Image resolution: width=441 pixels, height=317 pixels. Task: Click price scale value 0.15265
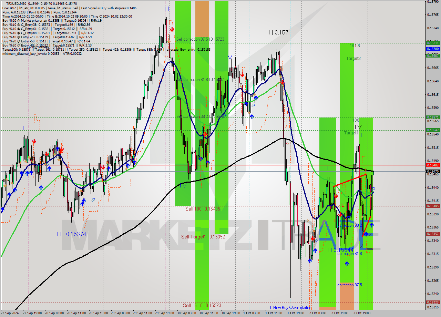tap(433, 280)
